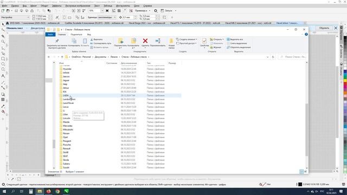The width and height of the screenshot is (347, 195).
Task: Open CorelDRAW Effects menu
Action: coord(57,6)
